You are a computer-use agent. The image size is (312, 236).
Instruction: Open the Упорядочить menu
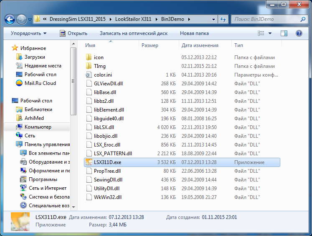coord(28,33)
